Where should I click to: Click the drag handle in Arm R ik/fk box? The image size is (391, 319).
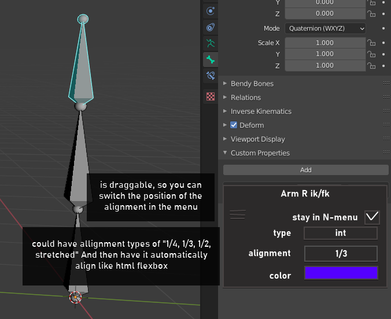click(x=237, y=215)
